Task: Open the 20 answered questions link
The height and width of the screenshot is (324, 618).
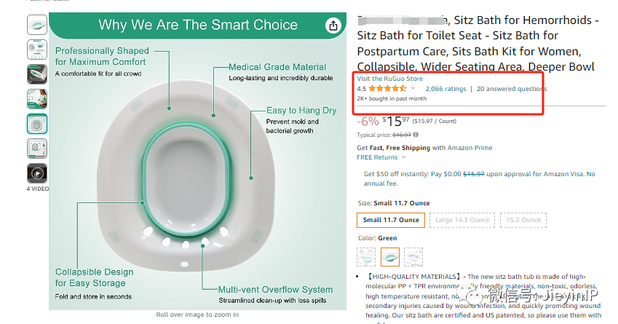Action: 512,89
